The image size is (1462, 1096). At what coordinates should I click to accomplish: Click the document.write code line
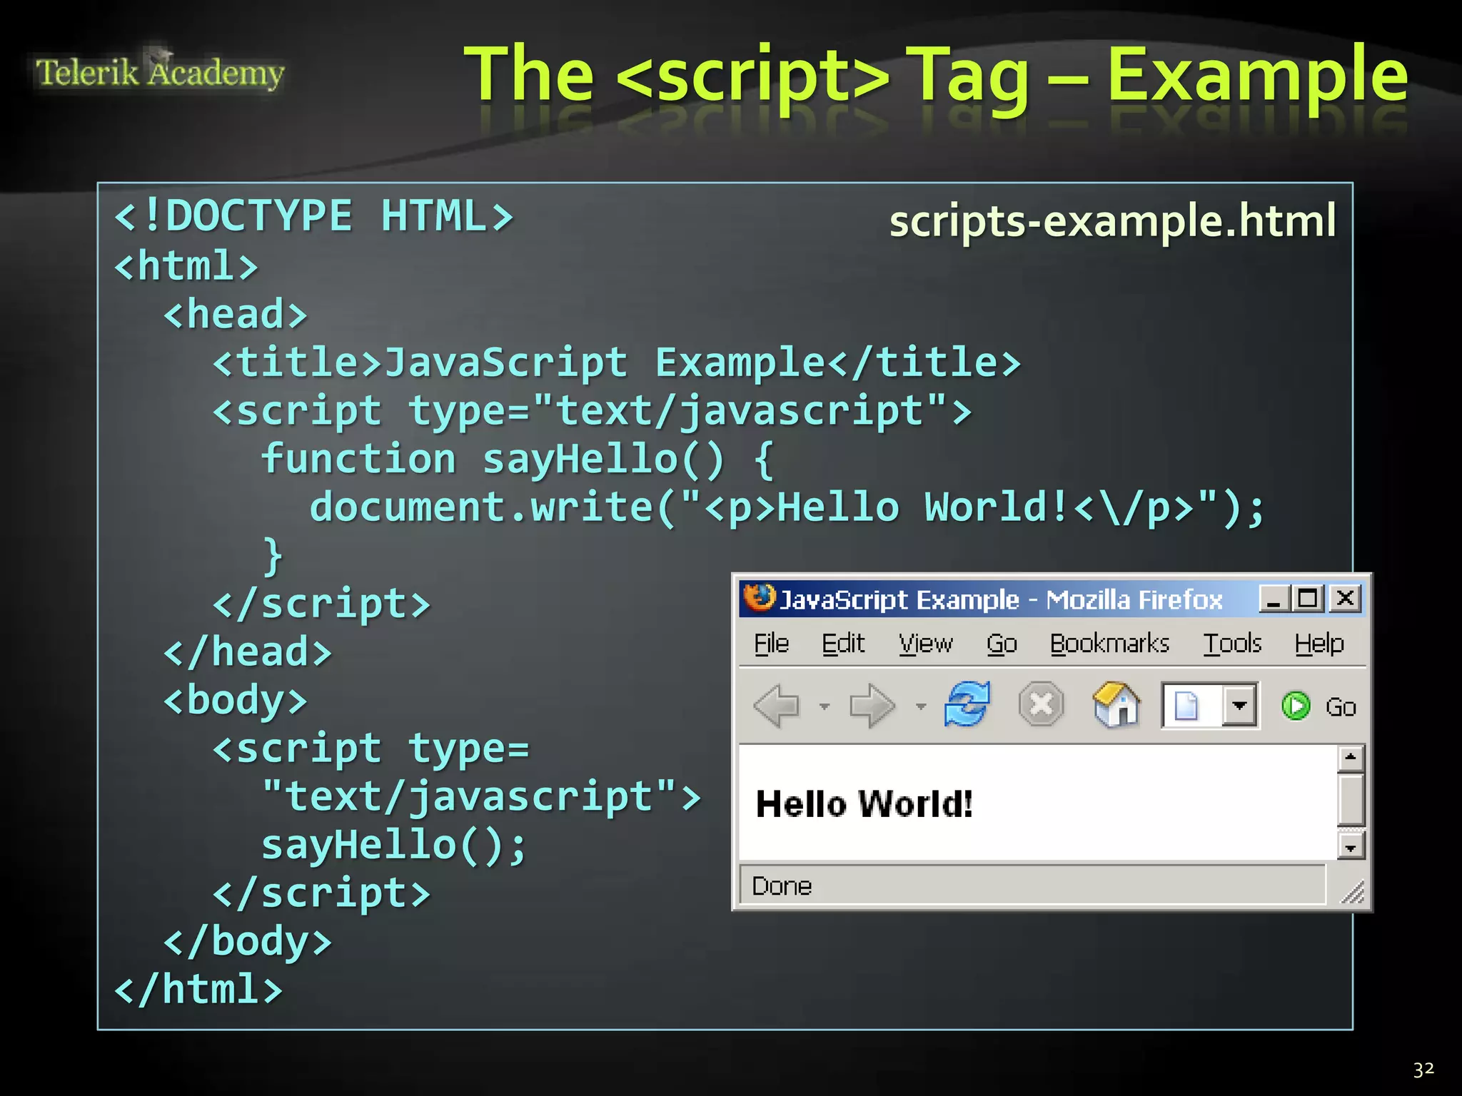pos(787,507)
